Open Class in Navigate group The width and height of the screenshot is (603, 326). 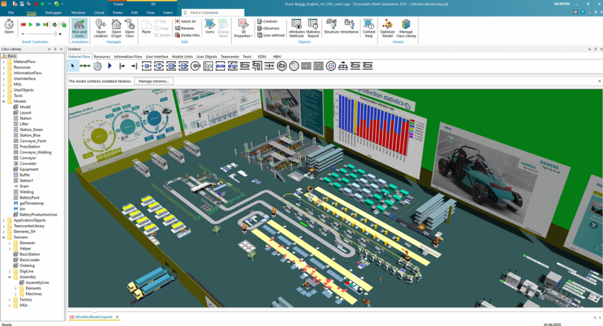coord(130,28)
